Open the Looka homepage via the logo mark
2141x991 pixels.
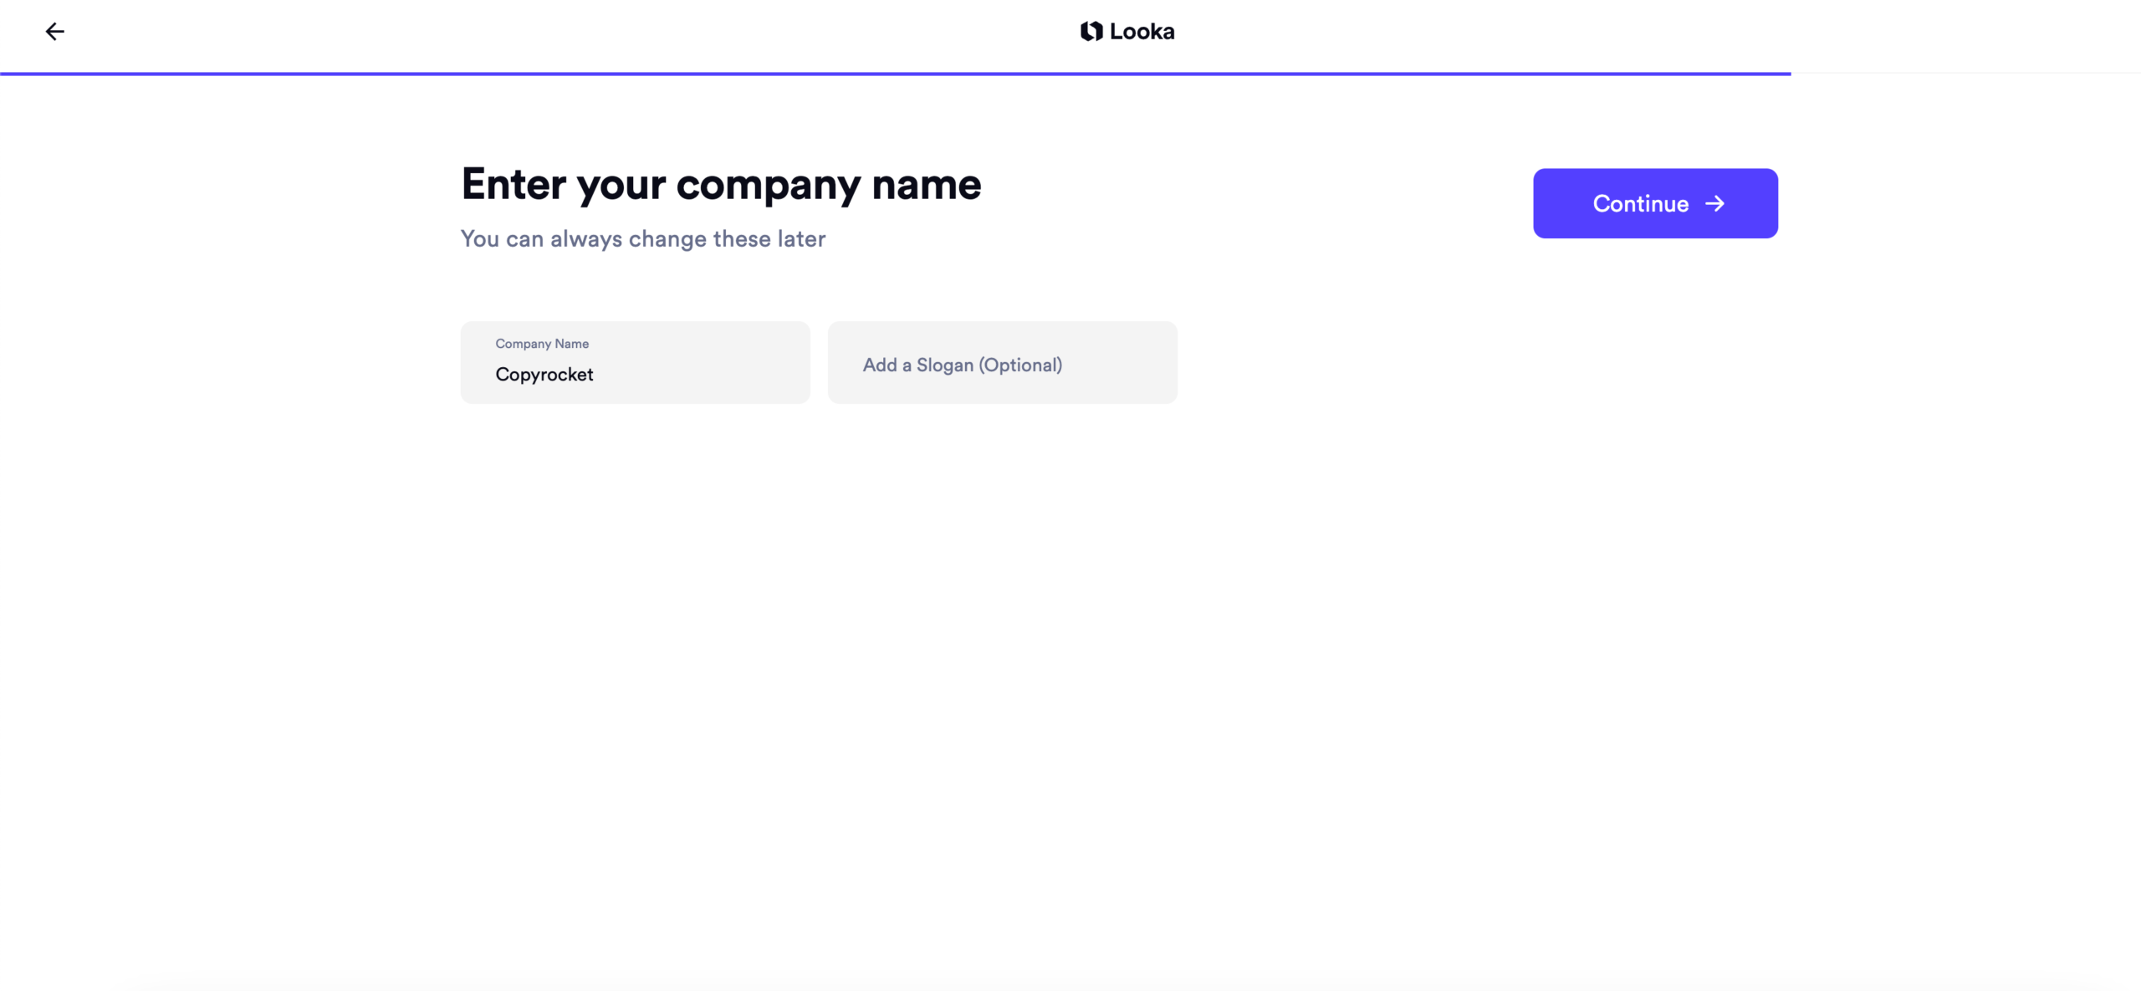click(x=1090, y=31)
